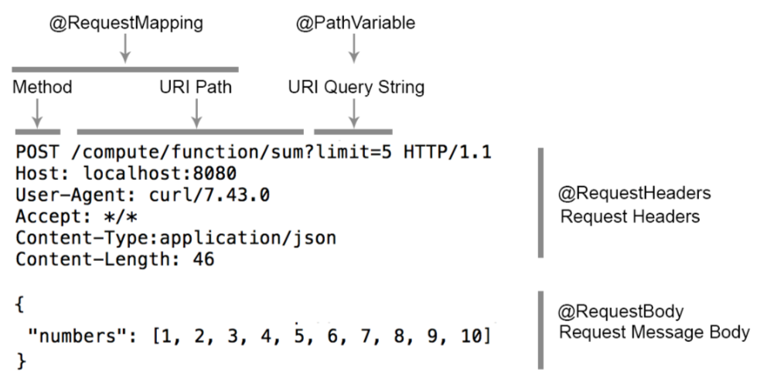Click the "numbers" JSON array line
781x383 pixels.
[260, 337]
